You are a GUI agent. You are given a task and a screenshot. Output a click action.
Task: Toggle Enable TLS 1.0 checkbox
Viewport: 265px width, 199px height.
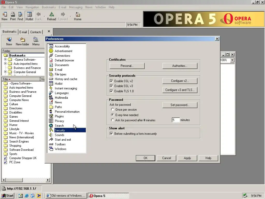(111, 91)
